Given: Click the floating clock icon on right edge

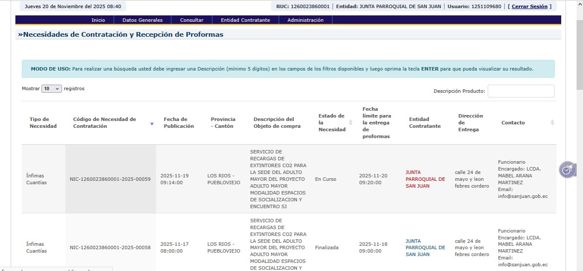Looking at the screenshot, I should [567, 170].
